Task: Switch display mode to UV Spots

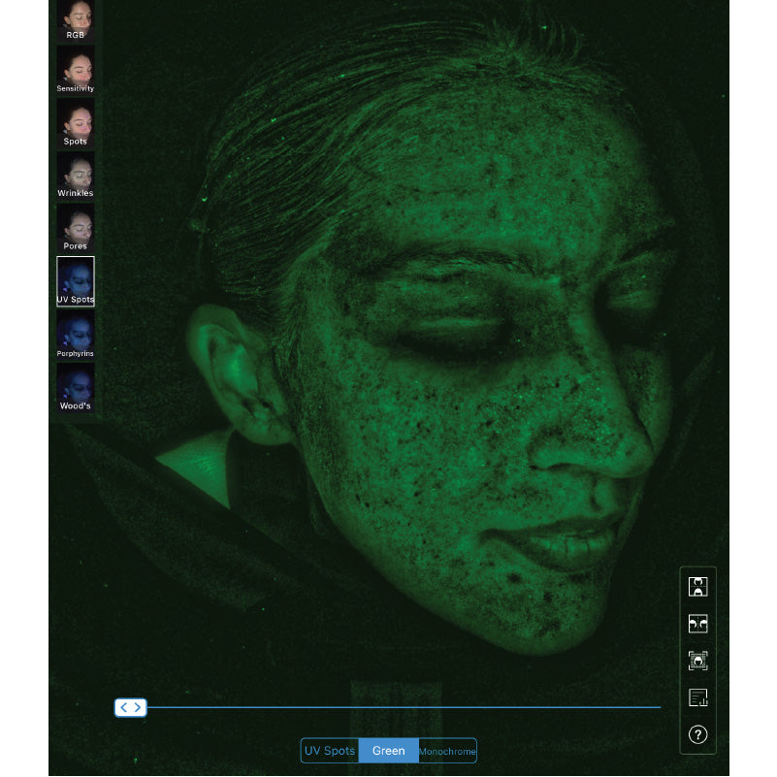Action: click(x=330, y=751)
